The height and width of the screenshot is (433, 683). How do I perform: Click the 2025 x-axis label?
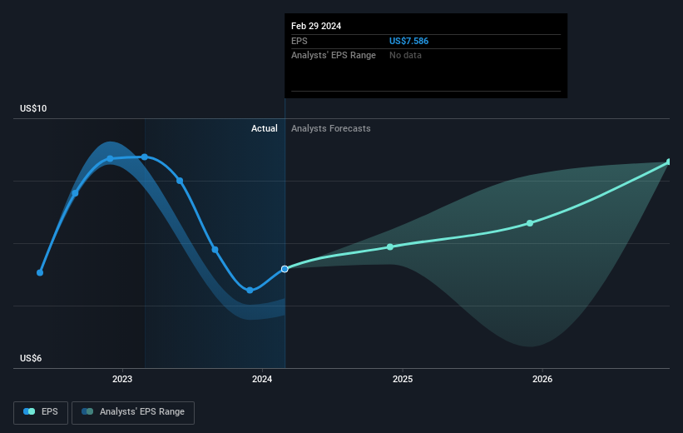click(403, 379)
